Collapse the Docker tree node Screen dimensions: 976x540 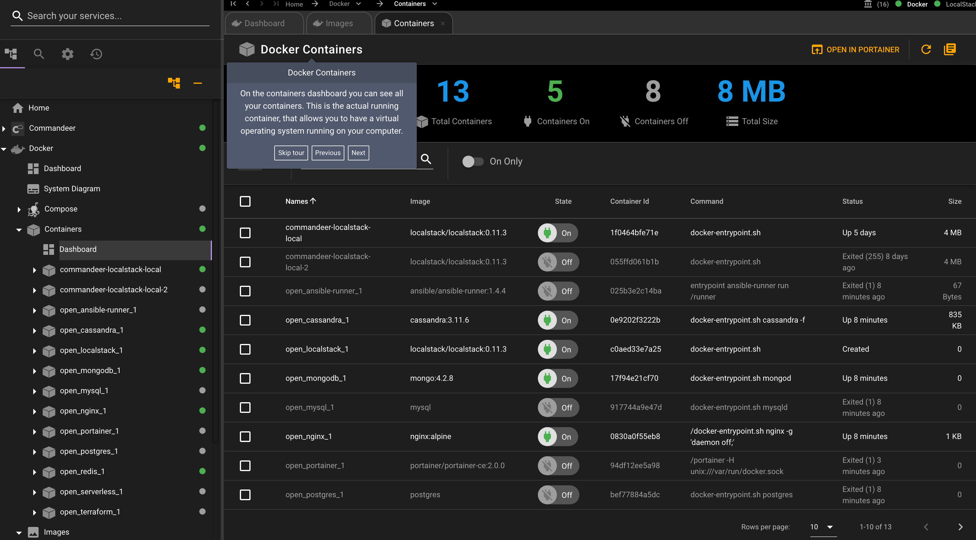4,149
